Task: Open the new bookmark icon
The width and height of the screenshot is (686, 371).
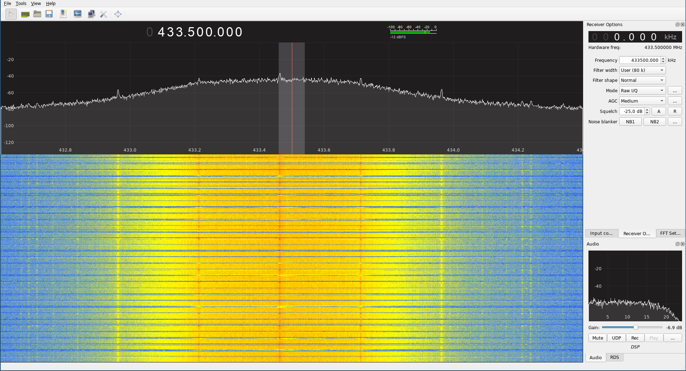Action: (63, 14)
